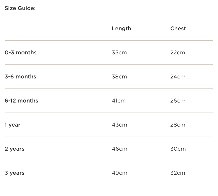Select the 26cm chest cell
The height and width of the screenshot is (196, 218).
pos(178,101)
